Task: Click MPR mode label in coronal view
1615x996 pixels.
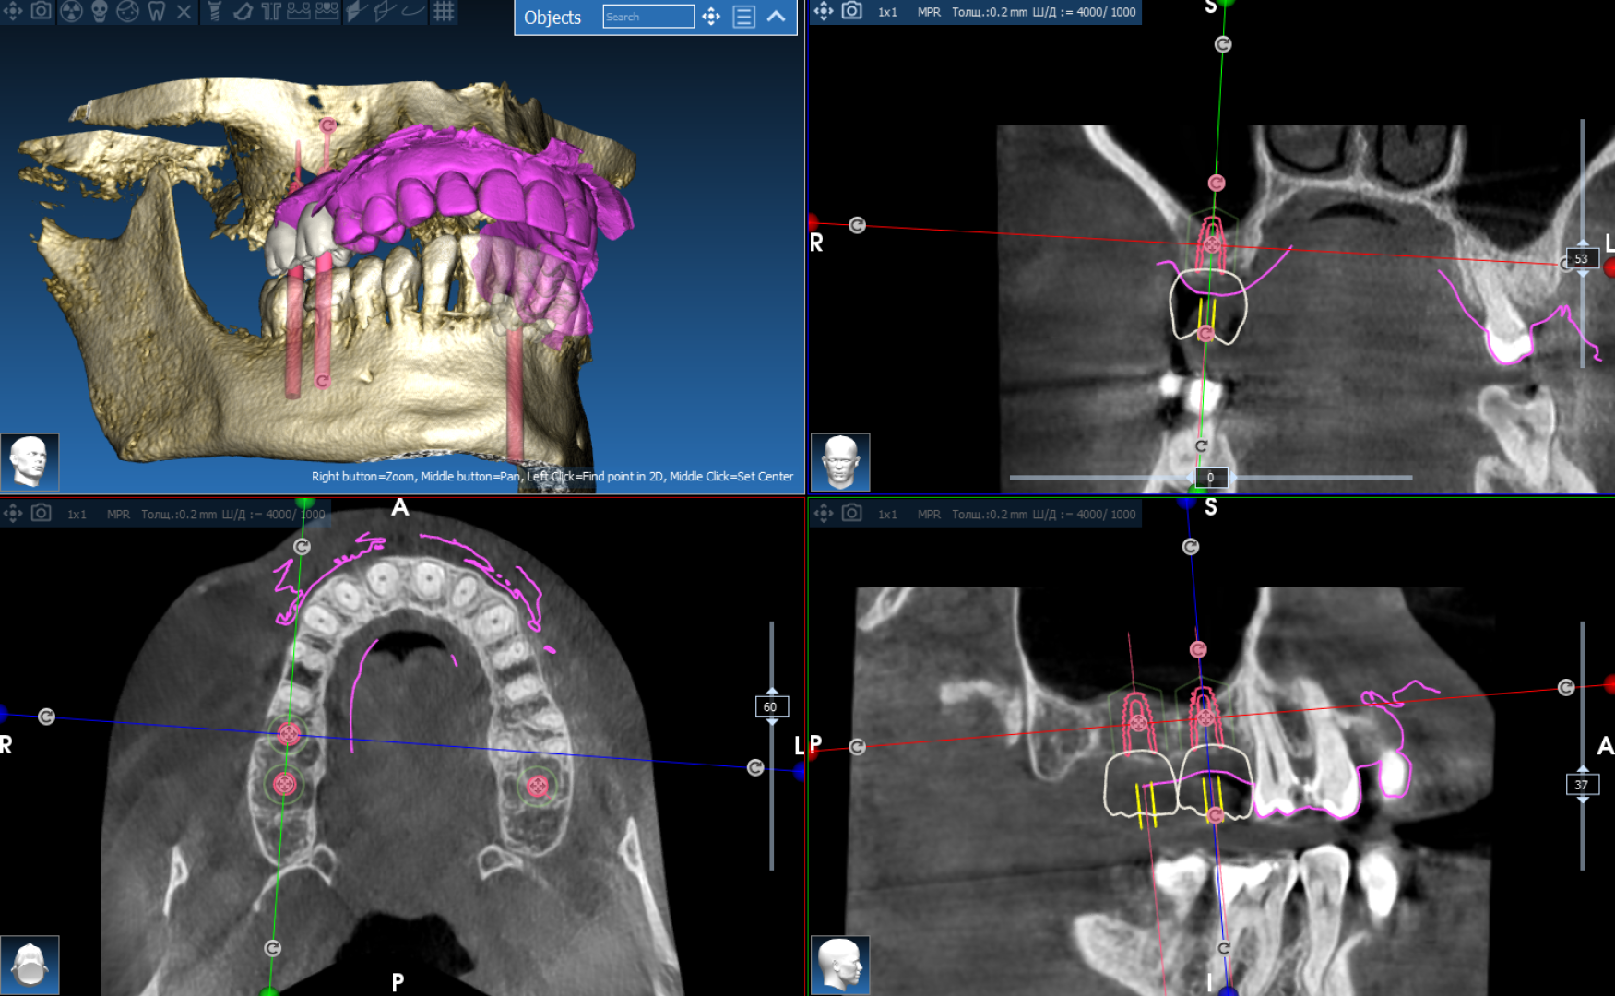Action: click(x=928, y=12)
